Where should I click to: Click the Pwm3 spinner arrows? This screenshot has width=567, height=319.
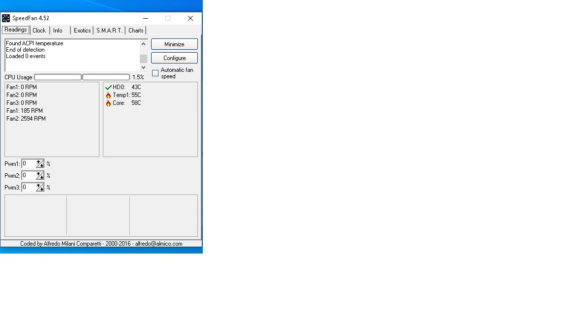pyautogui.click(x=40, y=188)
